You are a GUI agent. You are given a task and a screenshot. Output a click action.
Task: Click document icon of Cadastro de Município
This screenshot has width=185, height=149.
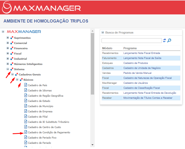(26, 106)
